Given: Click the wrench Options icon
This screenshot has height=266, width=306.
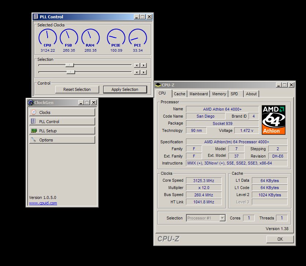Looking at the screenshot, I should [34, 140].
